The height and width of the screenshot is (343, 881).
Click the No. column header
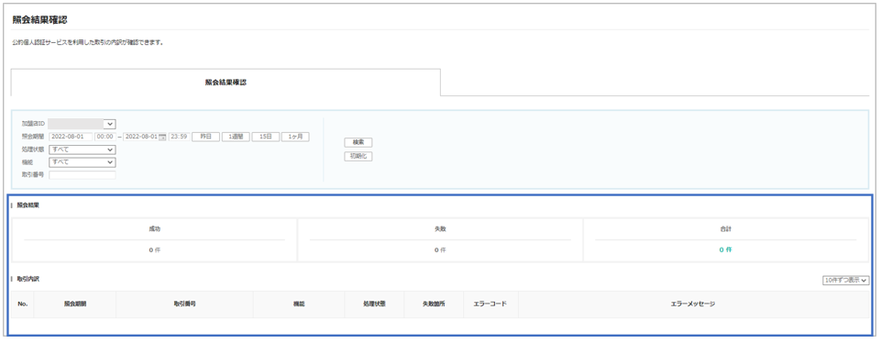23,304
